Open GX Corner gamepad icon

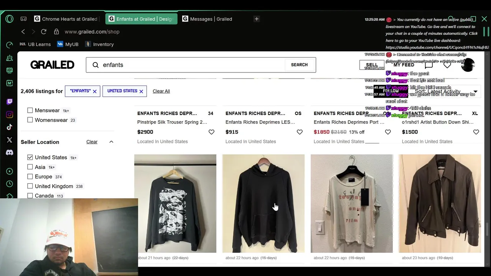click(23, 19)
